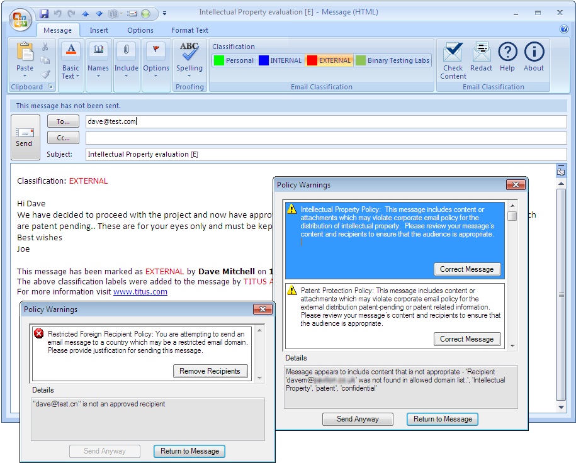Click the icon above message body scrollbar
Image resolution: width=576 pixels, height=463 pixels.
pyautogui.click(x=561, y=171)
